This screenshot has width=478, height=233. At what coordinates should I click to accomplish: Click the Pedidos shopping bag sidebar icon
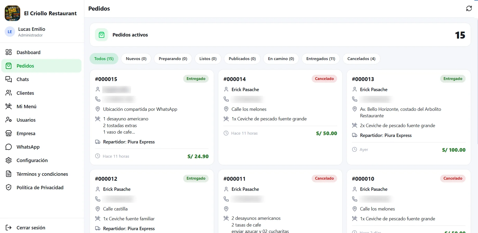tap(9, 66)
